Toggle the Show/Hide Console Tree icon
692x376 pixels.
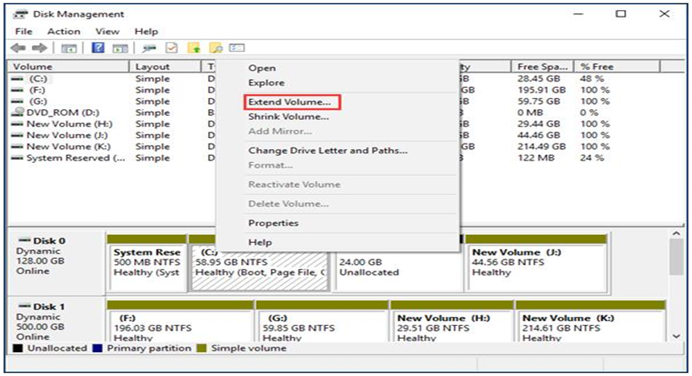tap(68, 48)
